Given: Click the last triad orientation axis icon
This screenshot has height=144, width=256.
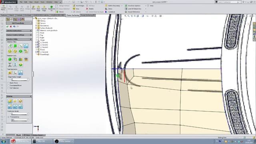Looking at the screenshot, I should coord(20,73).
